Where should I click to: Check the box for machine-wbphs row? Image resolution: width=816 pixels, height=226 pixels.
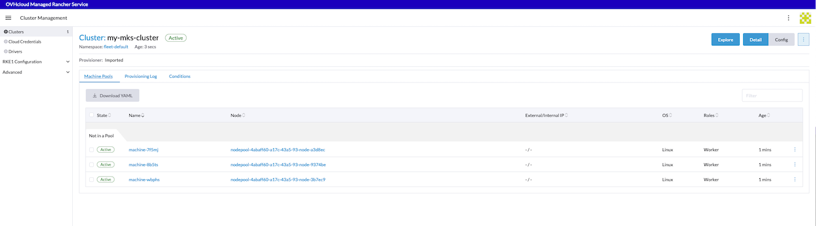(92, 180)
